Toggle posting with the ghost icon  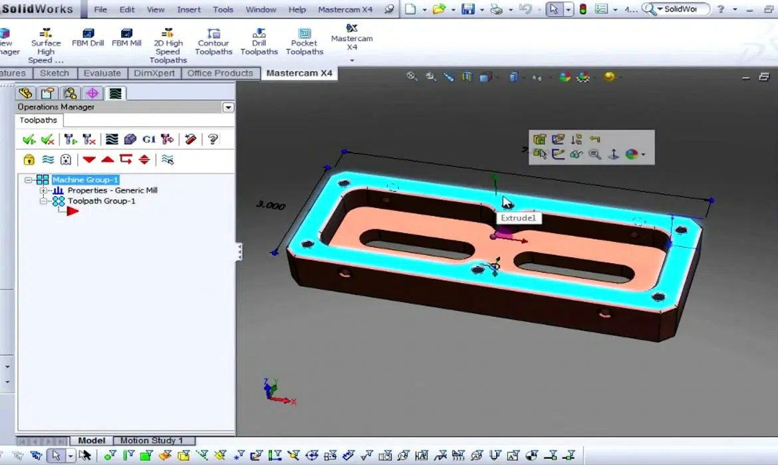click(x=65, y=159)
